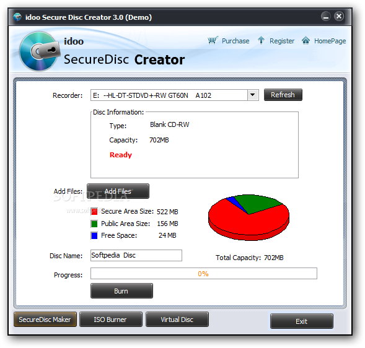The image size is (365, 348).
Task: Click the red Secure Area color swatch
Action: coord(94,211)
